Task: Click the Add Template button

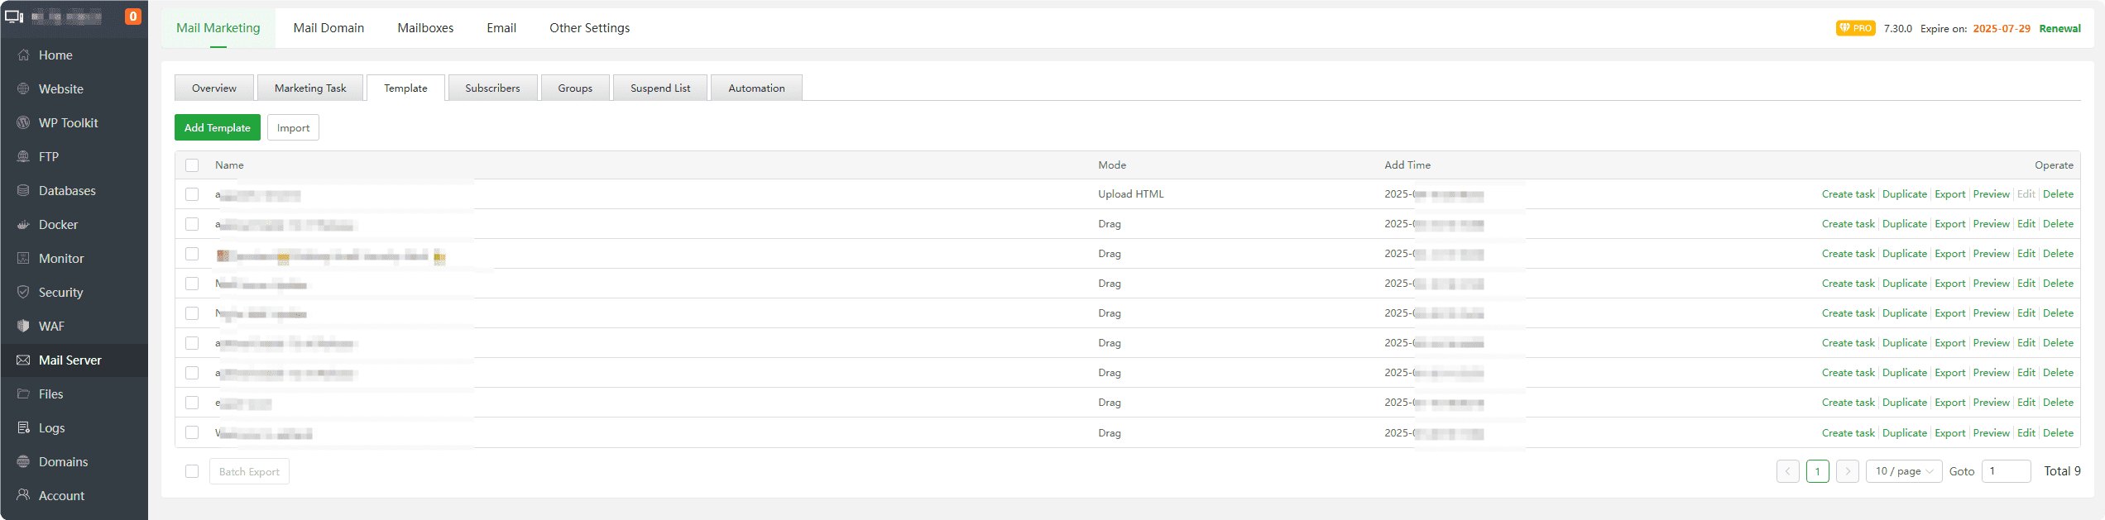Action: coord(217,128)
